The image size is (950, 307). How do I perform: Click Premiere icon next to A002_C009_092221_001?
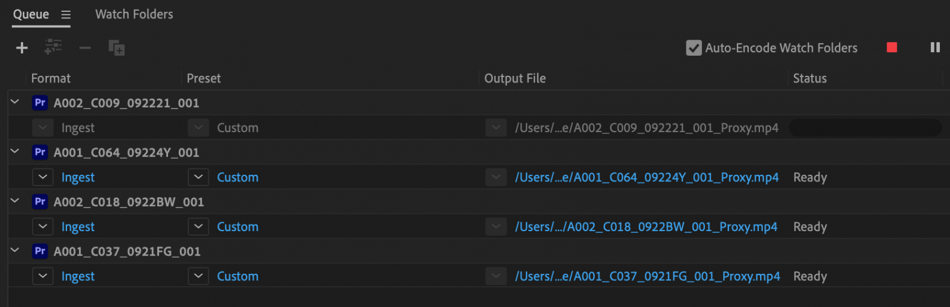tap(40, 103)
